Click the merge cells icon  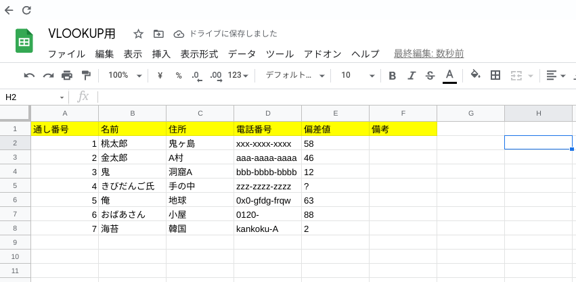[x=516, y=76]
